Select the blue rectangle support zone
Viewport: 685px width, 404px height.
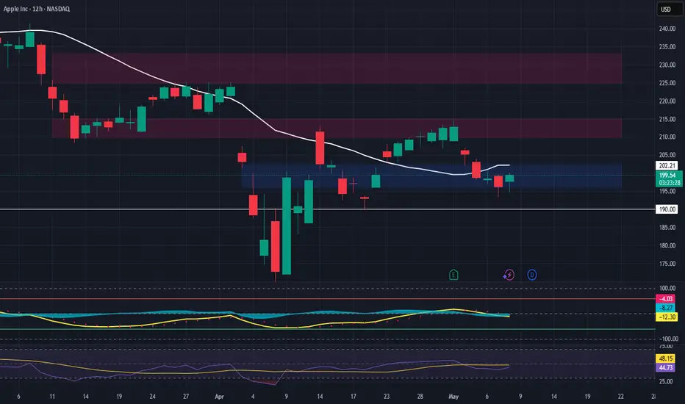431,176
